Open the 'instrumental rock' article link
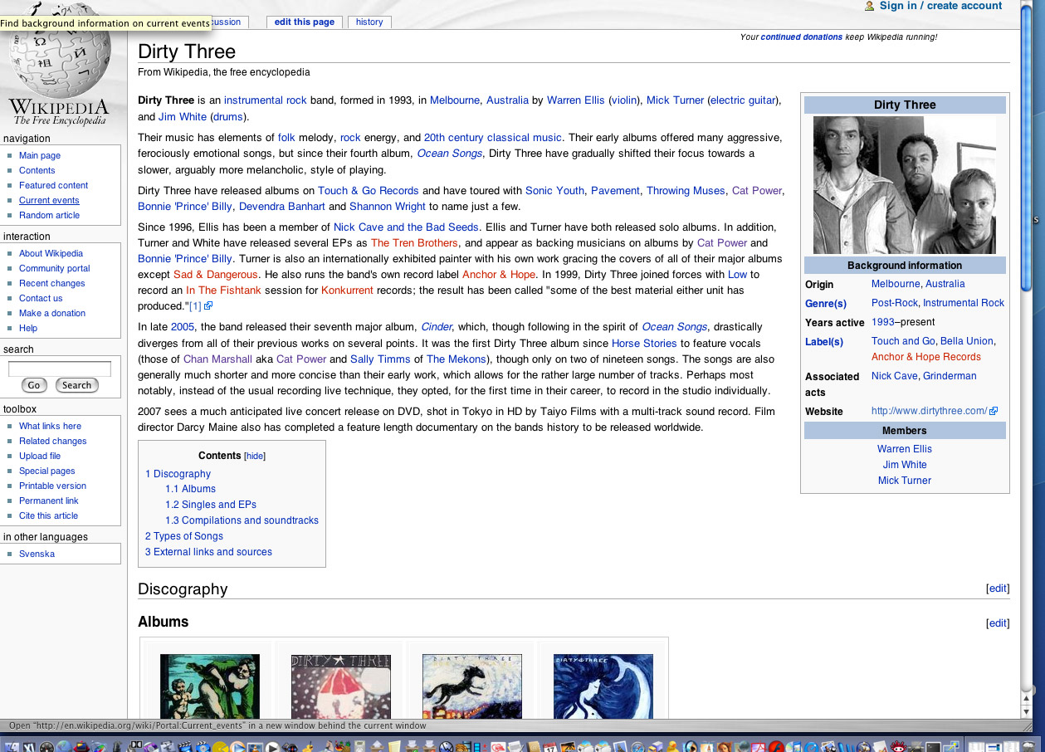The height and width of the screenshot is (752, 1045). pyautogui.click(x=266, y=100)
